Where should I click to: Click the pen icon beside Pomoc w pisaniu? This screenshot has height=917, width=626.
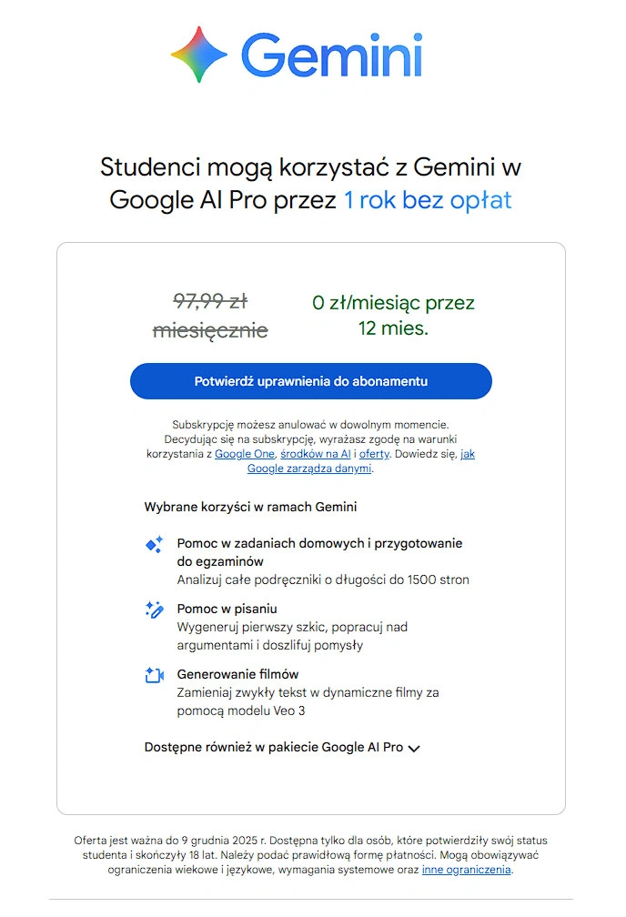click(154, 610)
